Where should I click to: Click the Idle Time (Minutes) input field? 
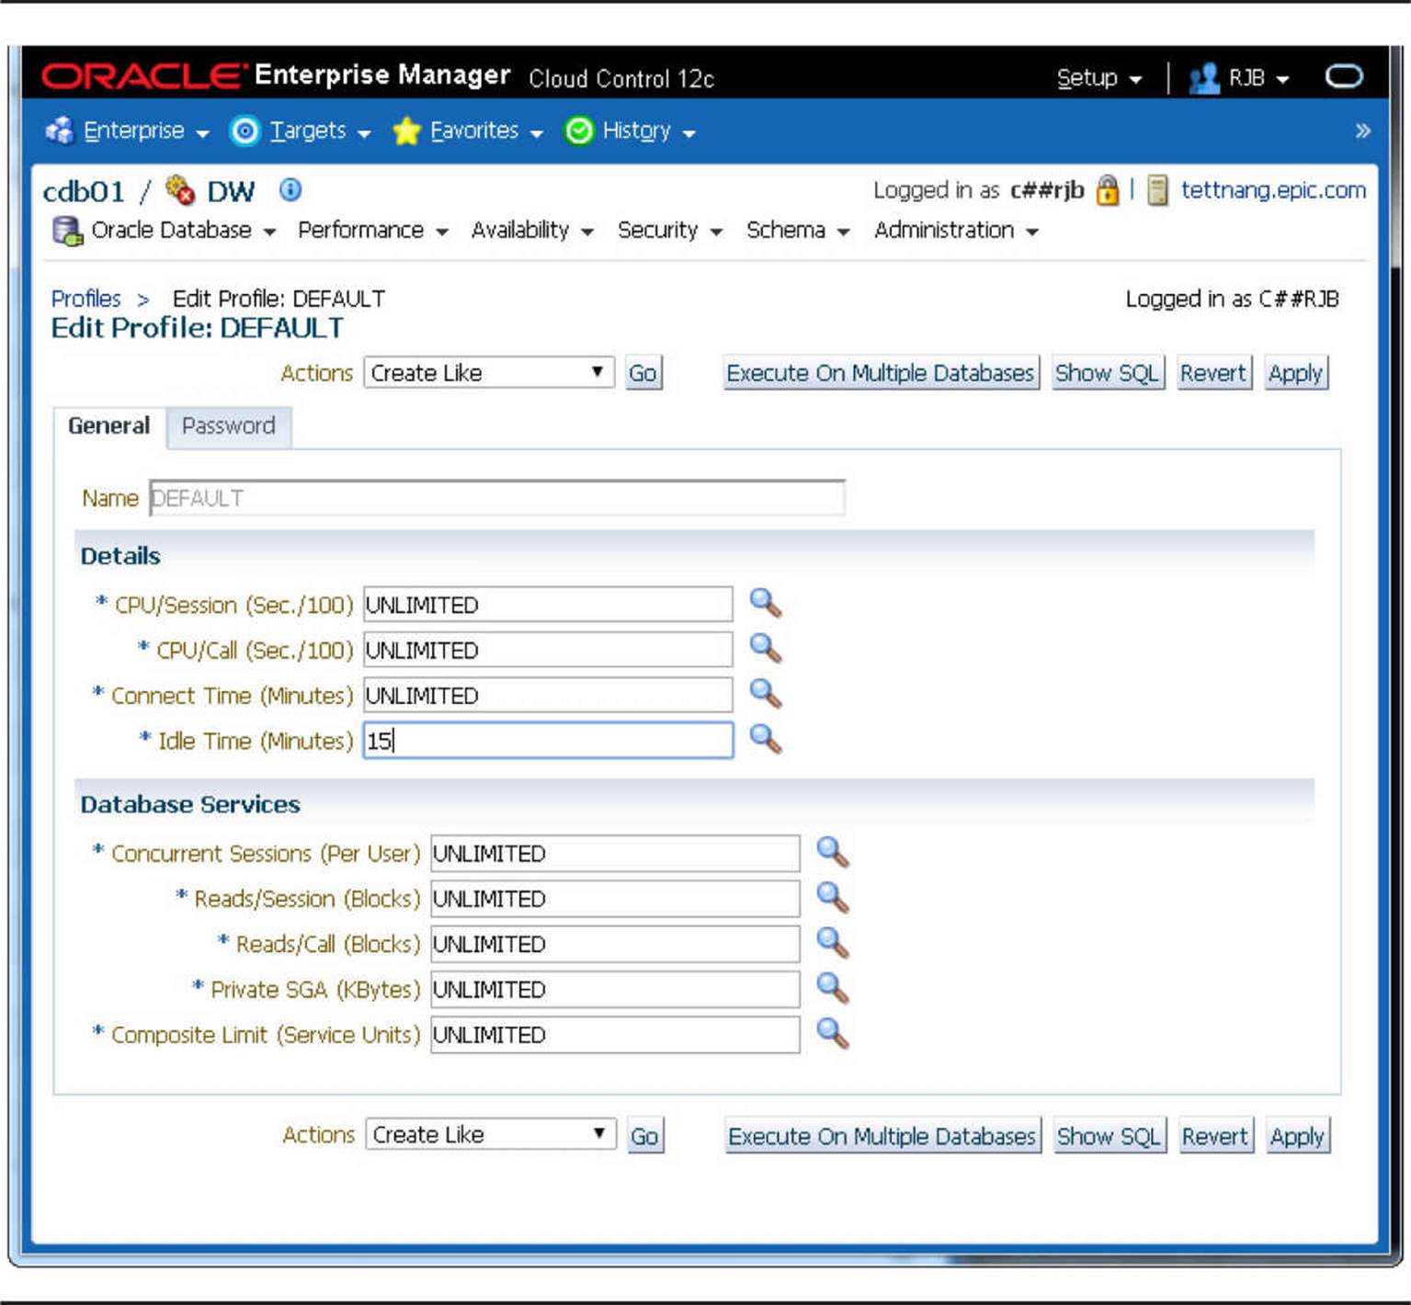[x=548, y=740]
